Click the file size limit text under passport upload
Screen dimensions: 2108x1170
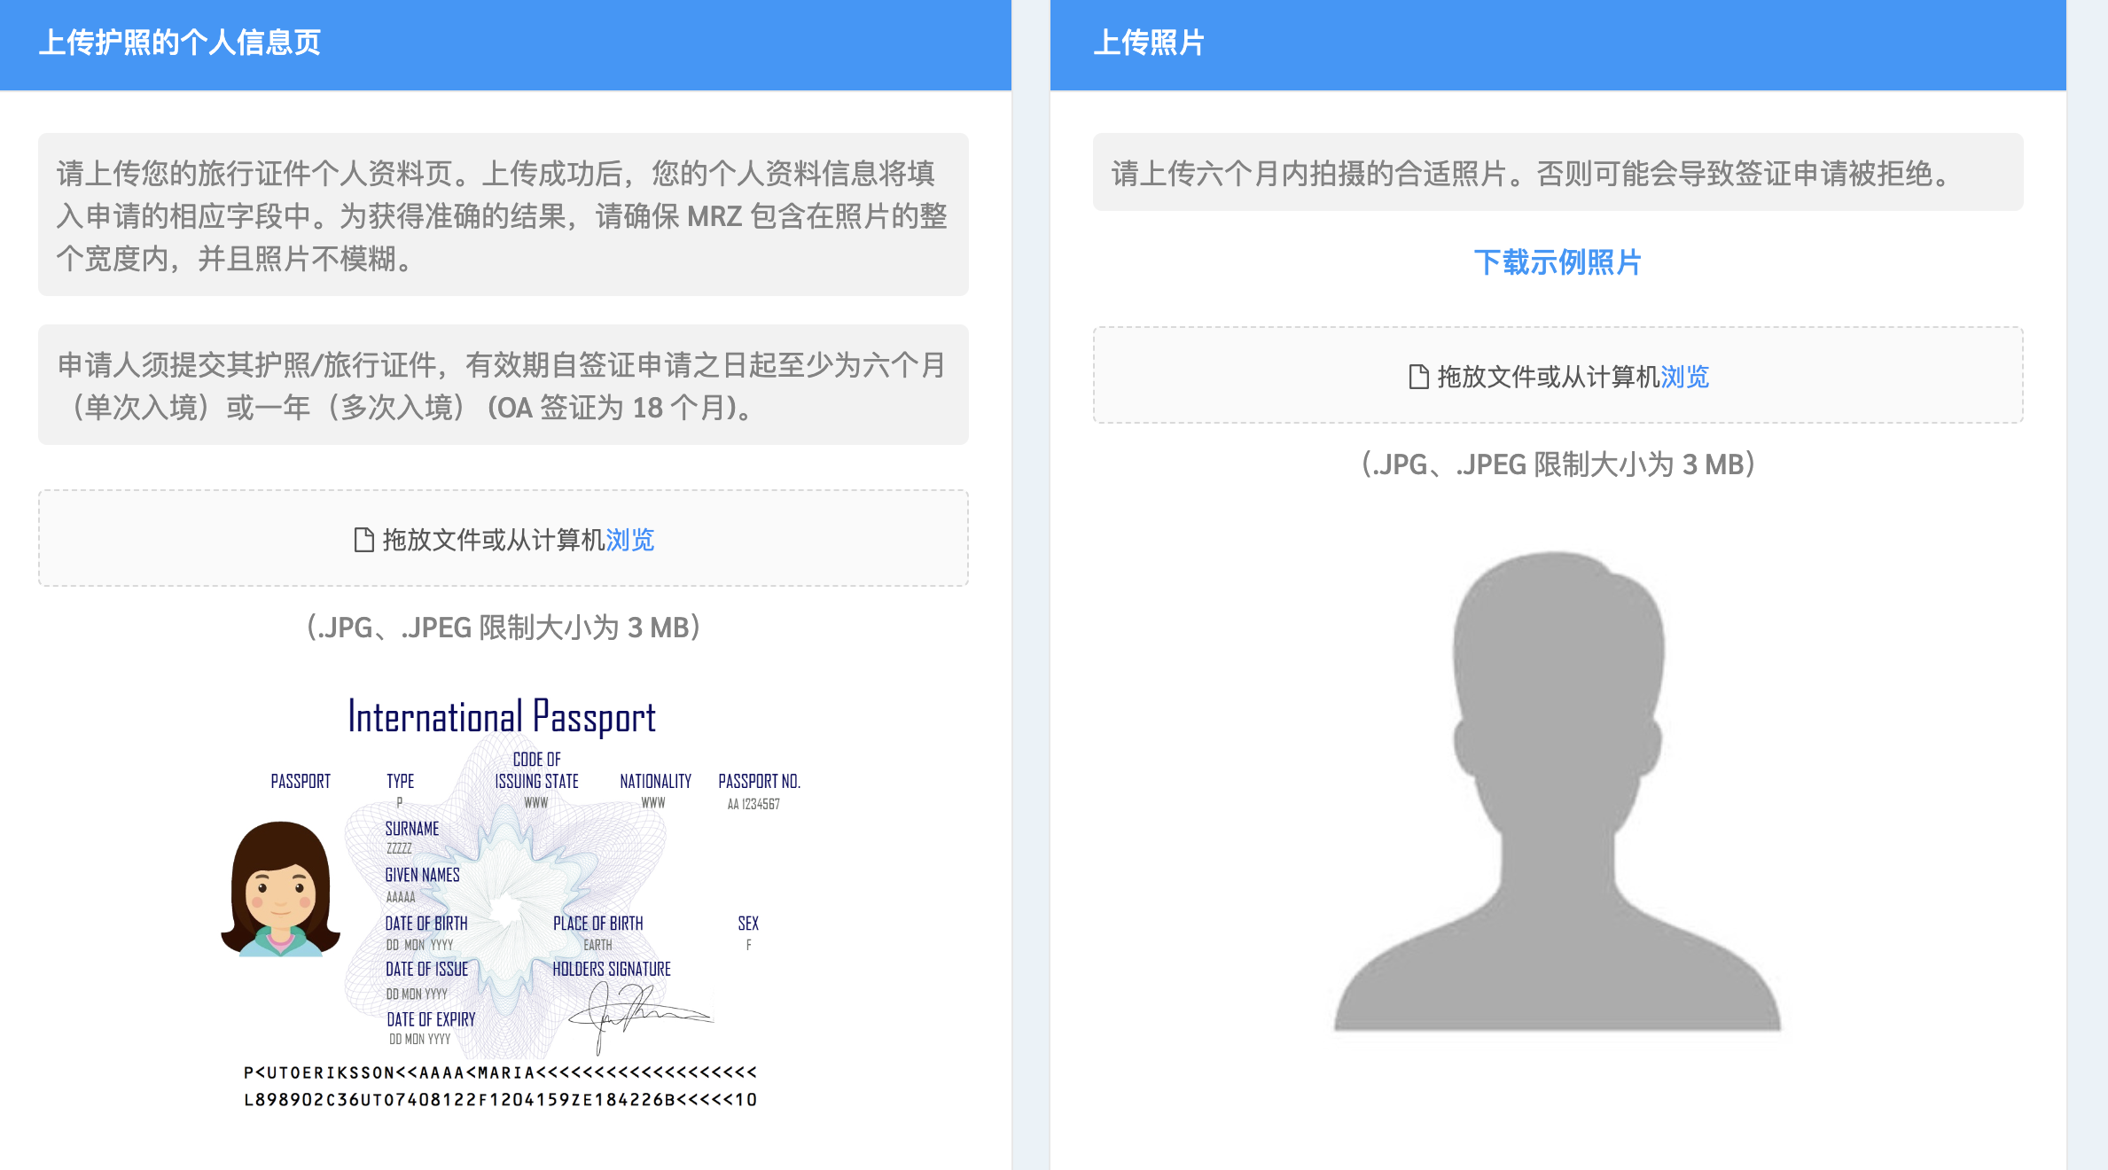(x=503, y=628)
